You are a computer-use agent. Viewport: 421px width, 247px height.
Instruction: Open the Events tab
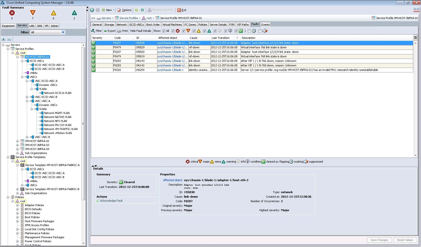point(265,24)
